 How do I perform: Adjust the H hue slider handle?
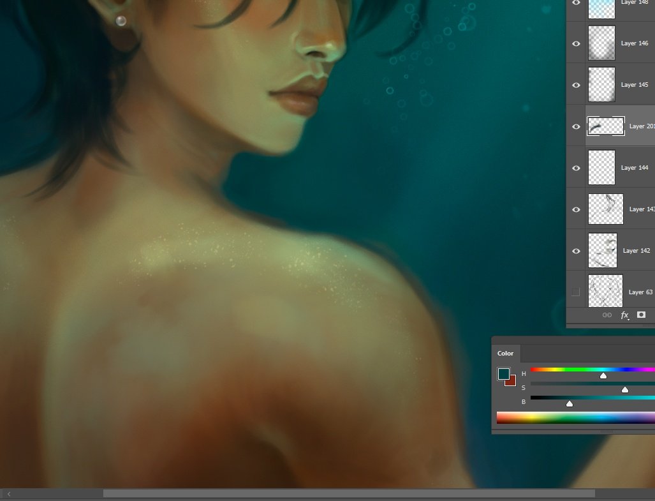pyautogui.click(x=603, y=376)
